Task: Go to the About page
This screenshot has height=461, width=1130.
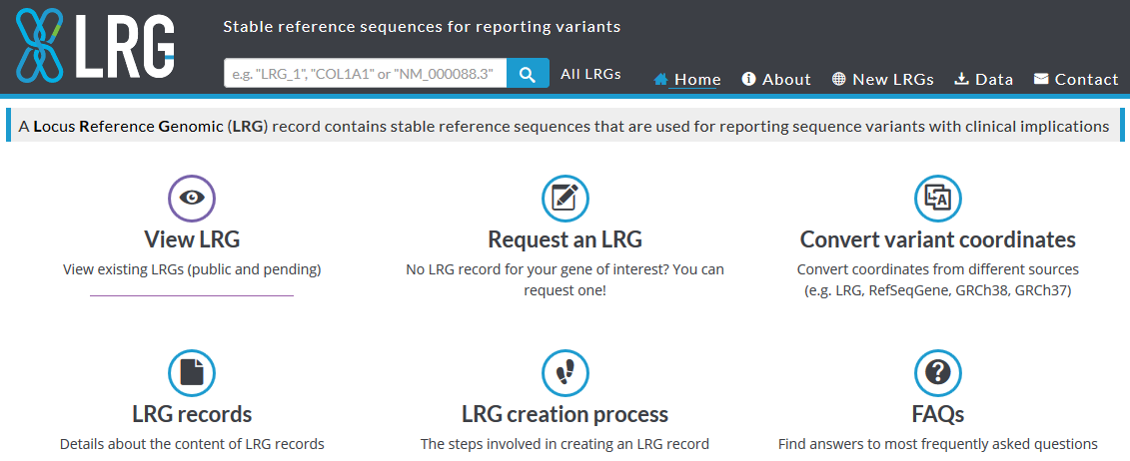Action: point(776,80)
